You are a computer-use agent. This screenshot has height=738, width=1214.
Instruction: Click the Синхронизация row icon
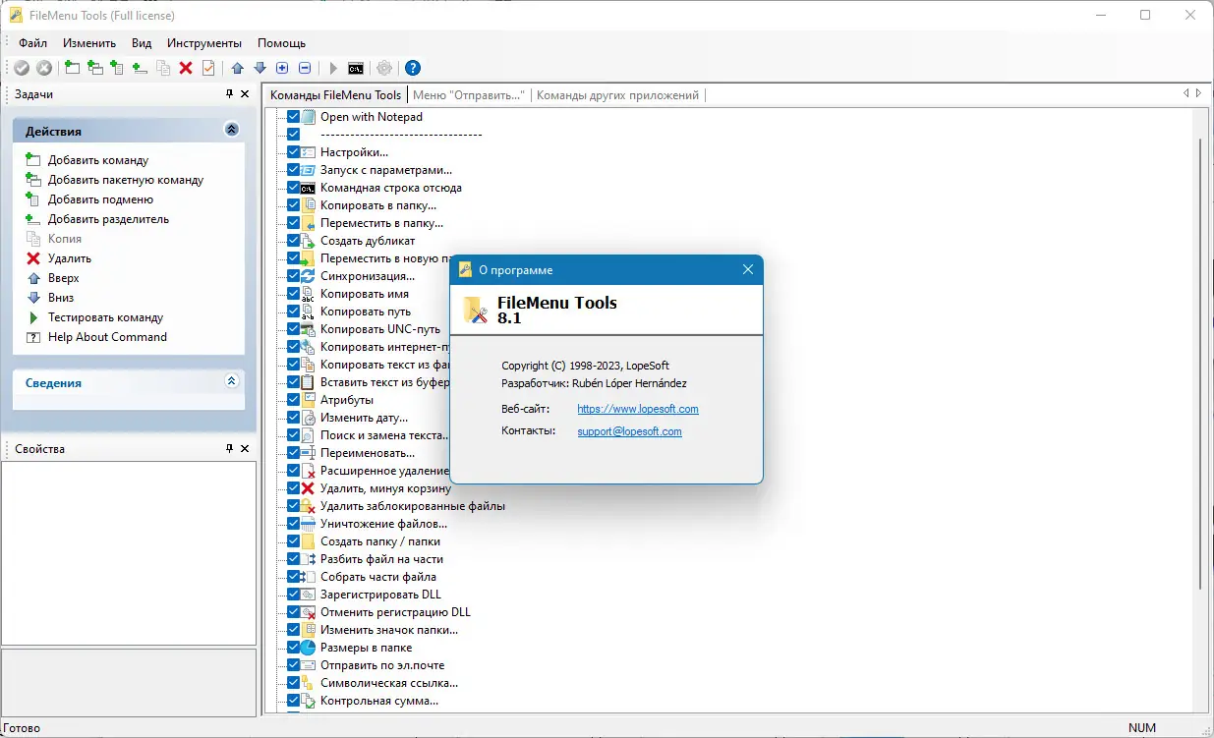click(308, 276)
